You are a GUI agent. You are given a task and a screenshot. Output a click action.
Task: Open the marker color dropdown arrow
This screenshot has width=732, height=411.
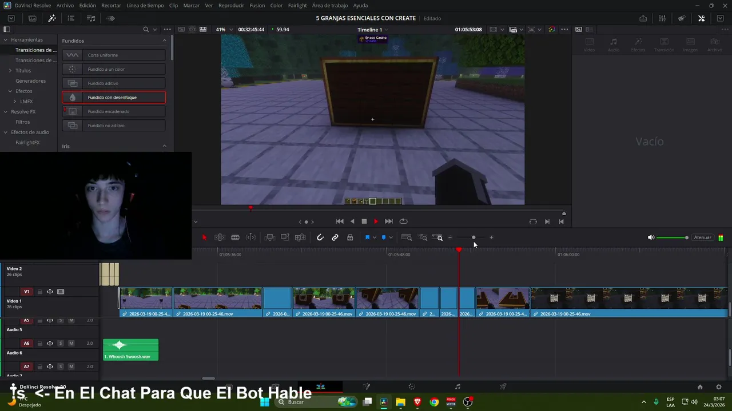[391, 237]
